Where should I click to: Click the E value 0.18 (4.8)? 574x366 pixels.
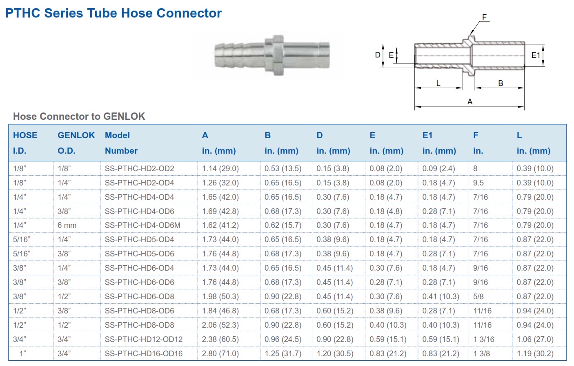[386, 212]
